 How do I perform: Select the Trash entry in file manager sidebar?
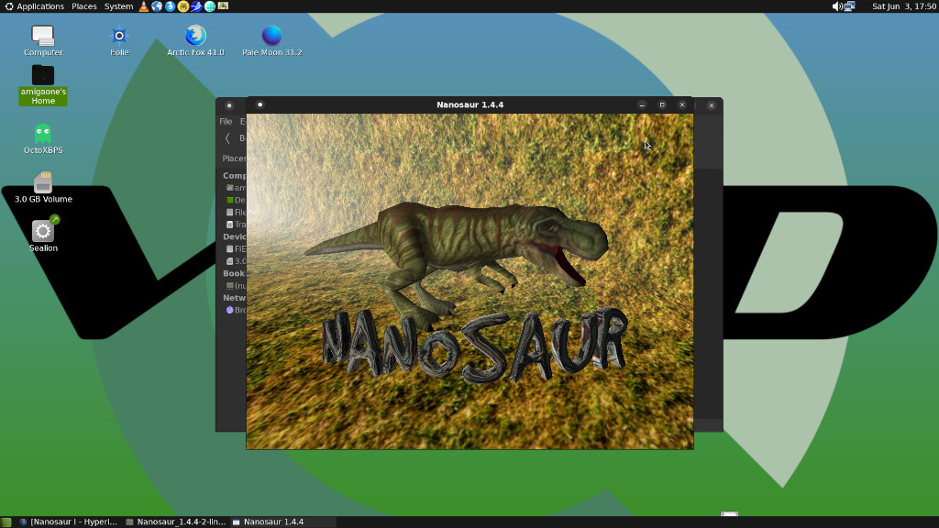pyautogui.click(x=235, y=225)
